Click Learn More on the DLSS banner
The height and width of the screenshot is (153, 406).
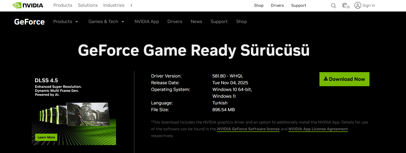46,137
